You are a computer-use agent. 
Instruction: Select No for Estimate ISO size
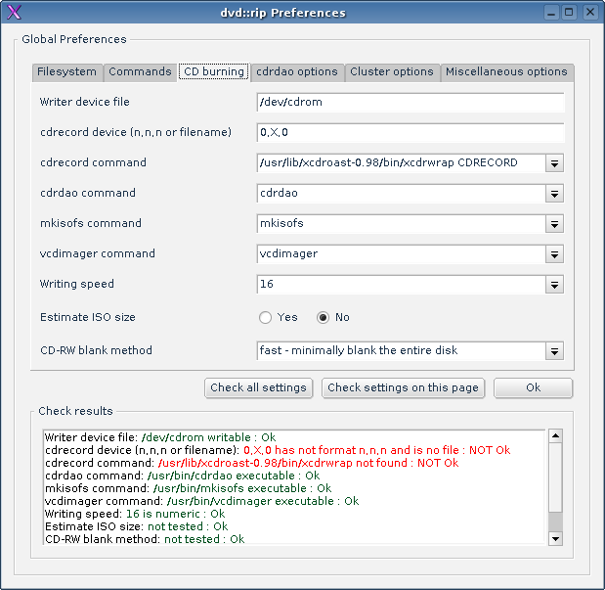[x=323, y=318]
